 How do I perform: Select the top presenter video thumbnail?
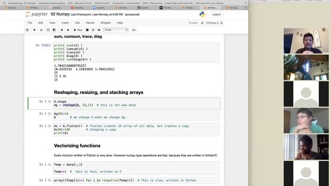pos(306,41)
